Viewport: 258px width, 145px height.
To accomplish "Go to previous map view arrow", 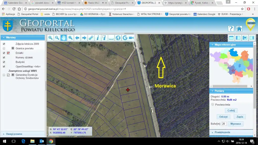I will click(77, 38).
